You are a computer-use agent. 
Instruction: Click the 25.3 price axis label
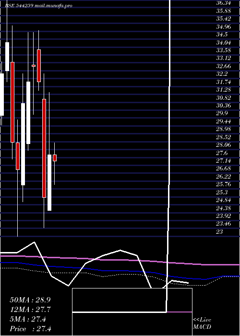coord(222,192)
